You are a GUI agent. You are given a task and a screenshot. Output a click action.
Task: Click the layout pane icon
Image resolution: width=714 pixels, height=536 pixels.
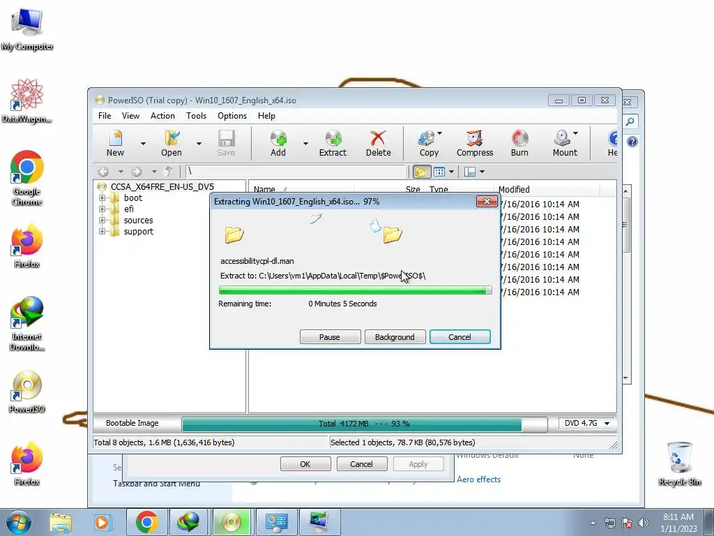(470, 172)
